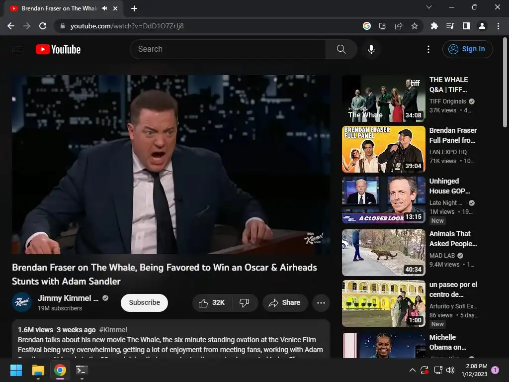509x382 pixels.
Task: Open the Chrome three-dot menu
Action: tap(498, 26)
